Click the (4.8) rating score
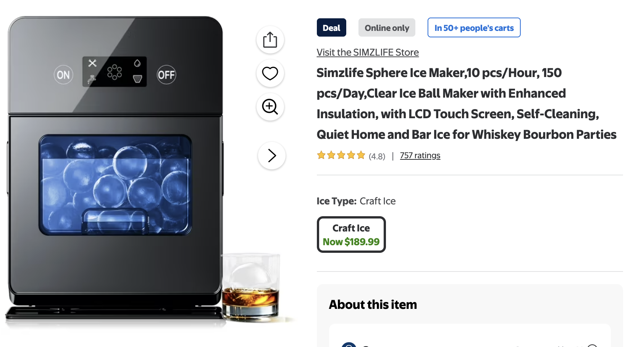636x347 pixels. pos(377,156)
